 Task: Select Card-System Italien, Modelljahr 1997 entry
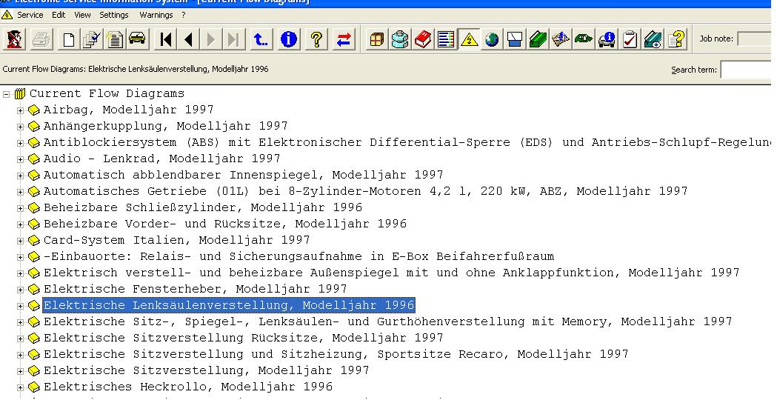point(176,240)
